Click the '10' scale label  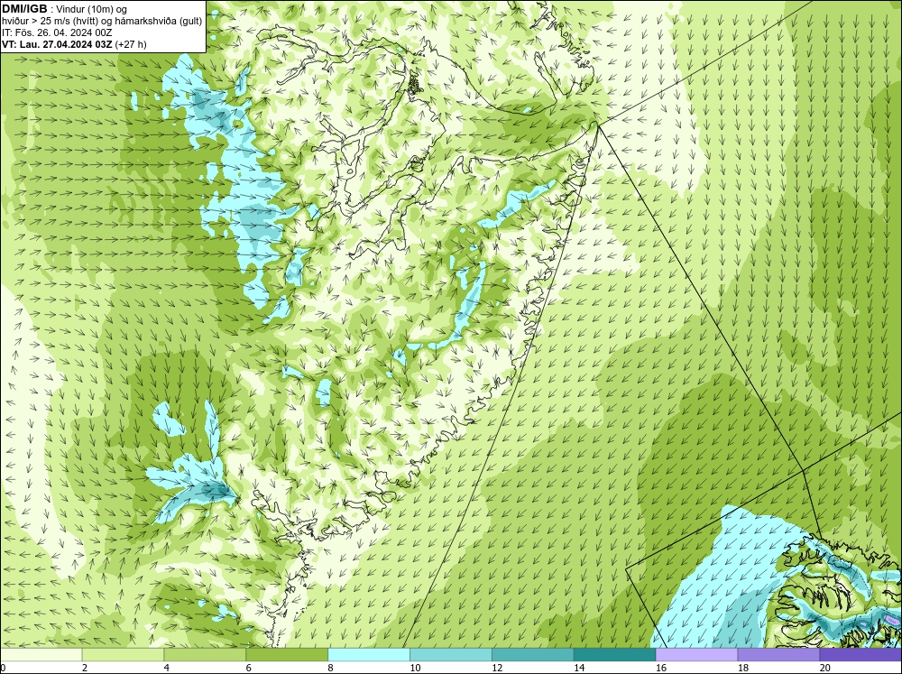(x=415, y=668)
